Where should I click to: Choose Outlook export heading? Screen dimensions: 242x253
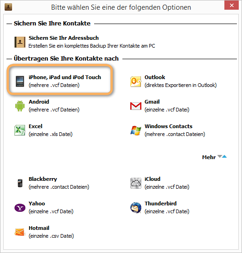pyautogui.click(x=155, y=77)
